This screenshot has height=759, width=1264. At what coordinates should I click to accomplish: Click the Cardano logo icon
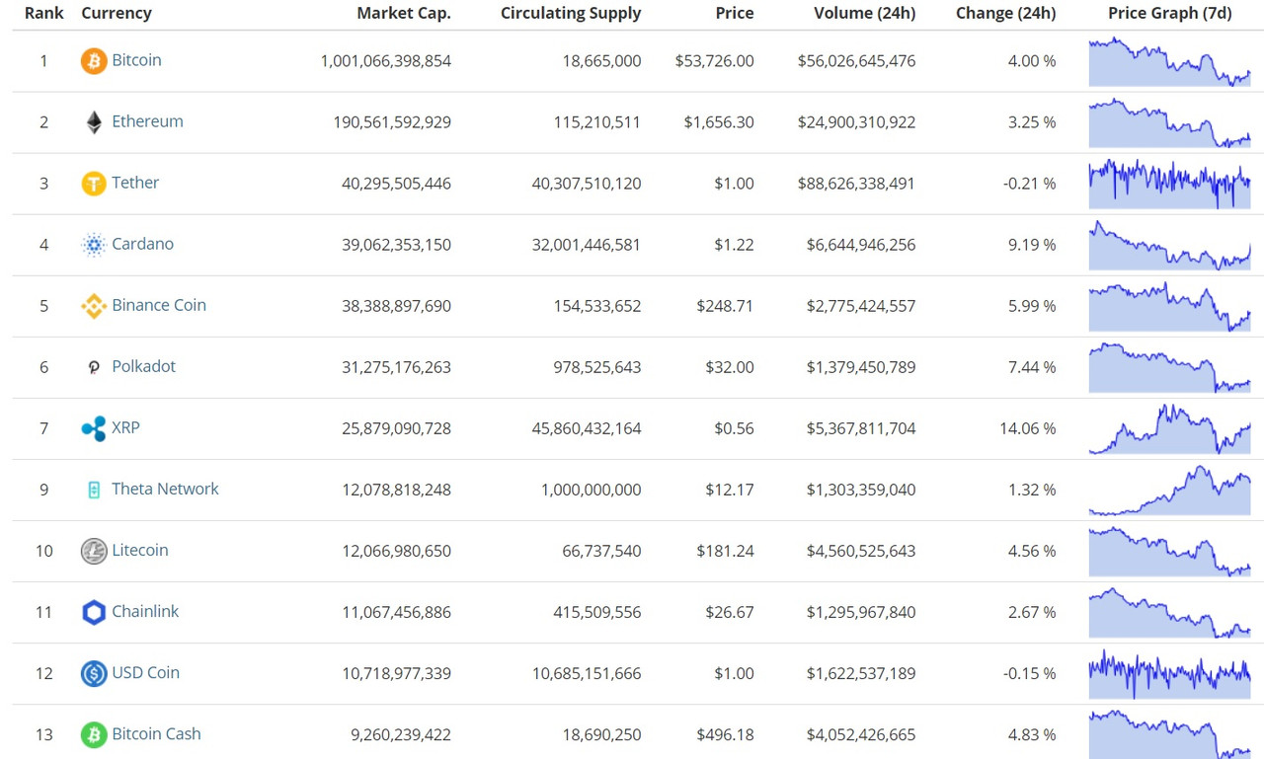pyautogui.click(x=94, y=245)
